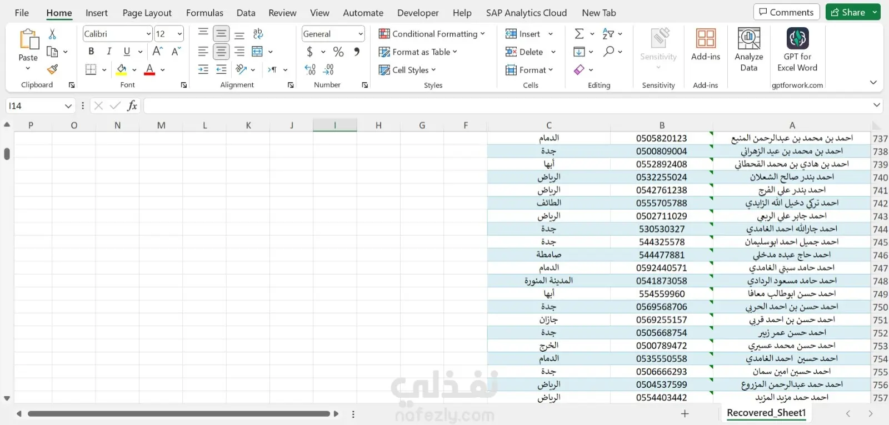Align text to the left
Image resolution: width=889 pixels, height=425 pixels.
[x=203, y=52]
